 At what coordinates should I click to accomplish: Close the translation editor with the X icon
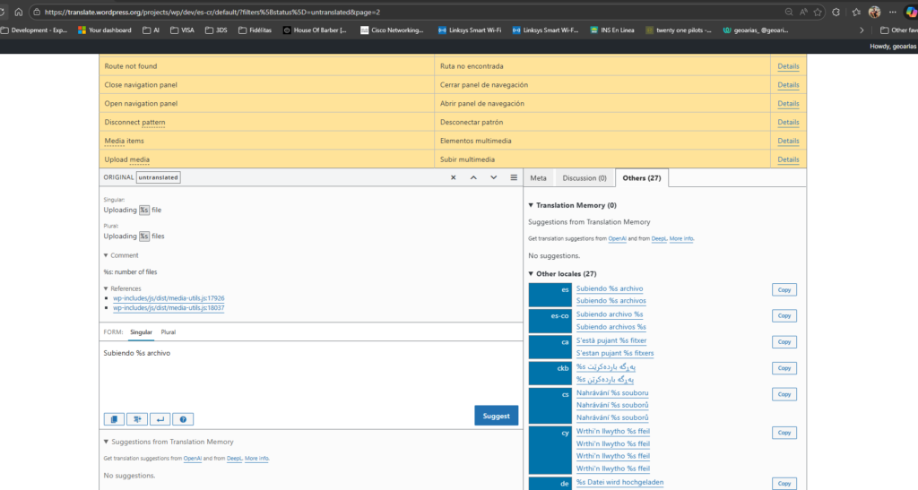point(454,177)
